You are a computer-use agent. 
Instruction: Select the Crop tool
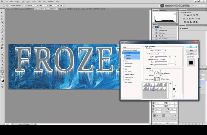pyautogui.click(x=2, y=25)
